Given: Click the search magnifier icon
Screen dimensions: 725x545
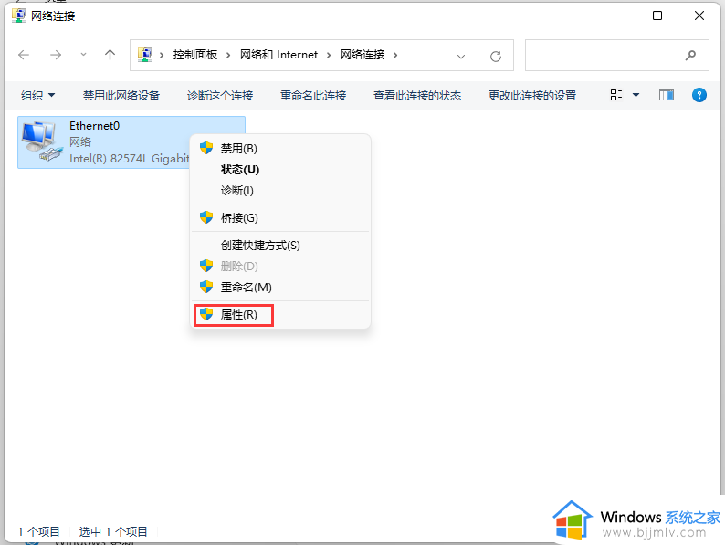Looking at the screenshot, I should pos(691,56).
